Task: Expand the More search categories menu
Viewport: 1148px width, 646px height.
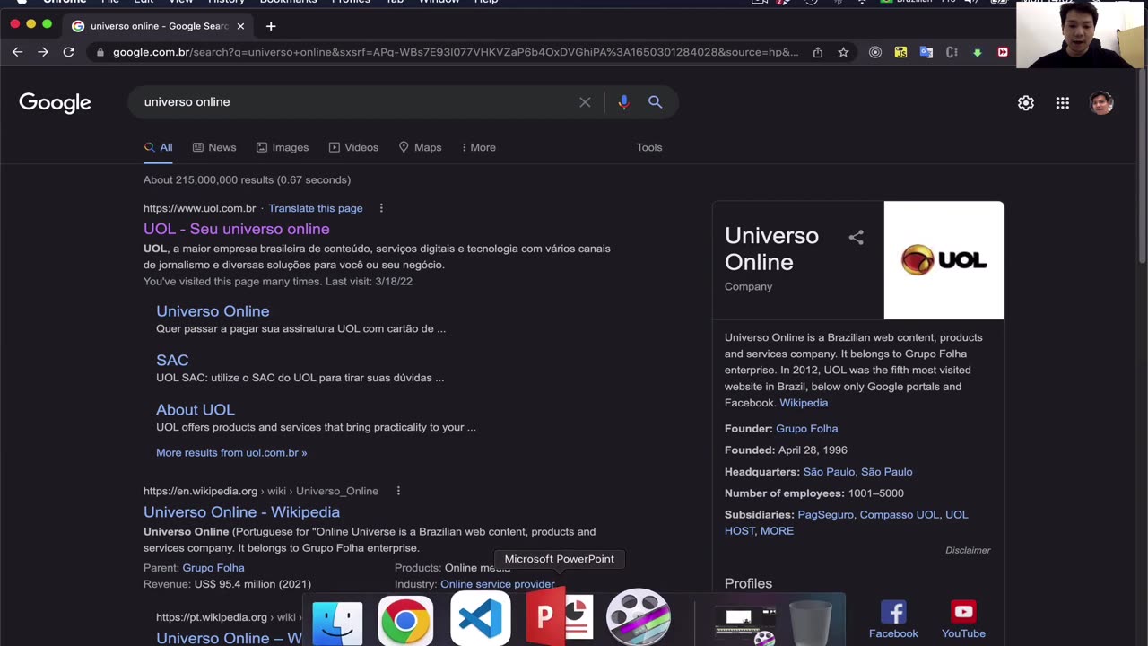Action: (478, 147)
